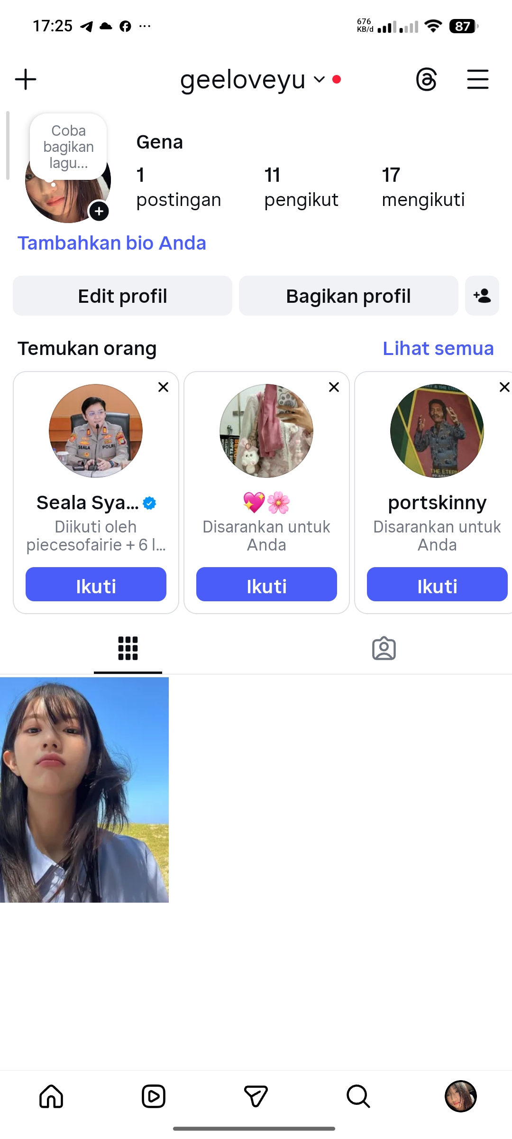Open Lihat semua suggested people

[x=438, y=348]
